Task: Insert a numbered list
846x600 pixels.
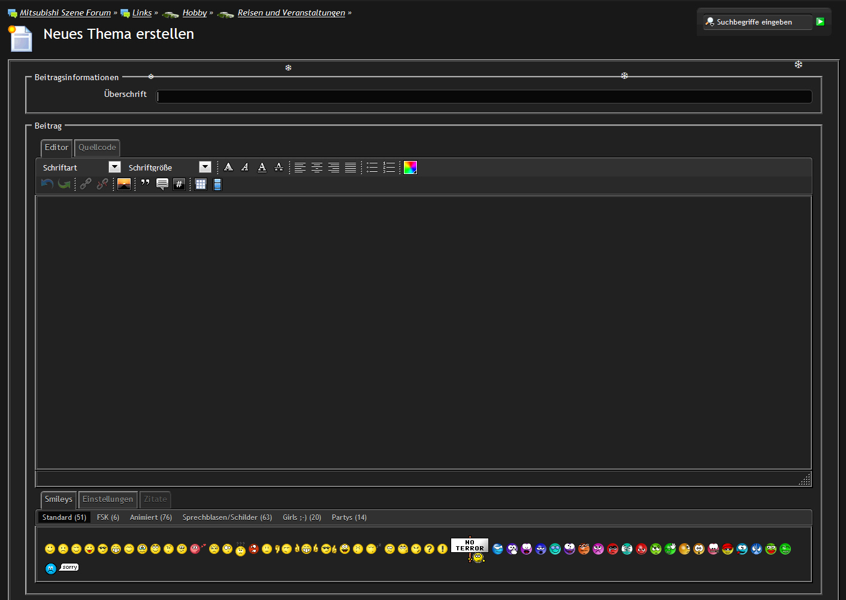Action: [389, 167]
